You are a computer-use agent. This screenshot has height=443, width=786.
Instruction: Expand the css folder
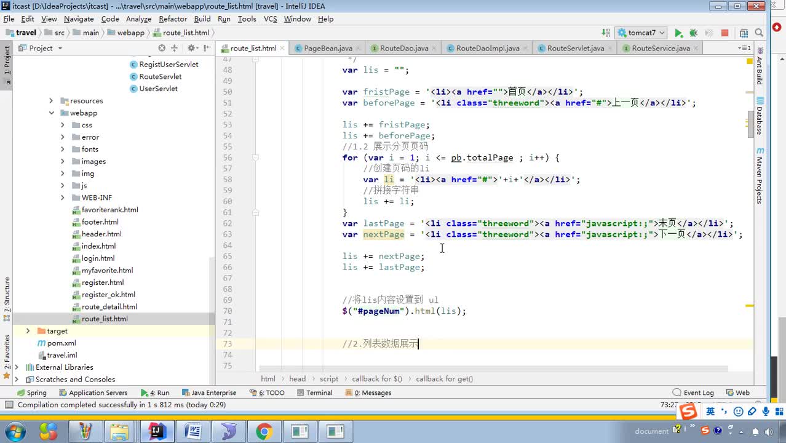(63, 125)
